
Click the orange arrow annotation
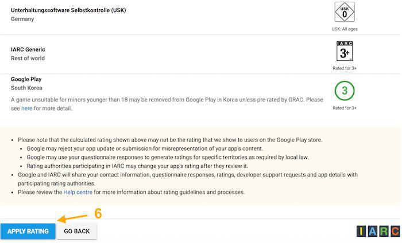pos(72,218)
